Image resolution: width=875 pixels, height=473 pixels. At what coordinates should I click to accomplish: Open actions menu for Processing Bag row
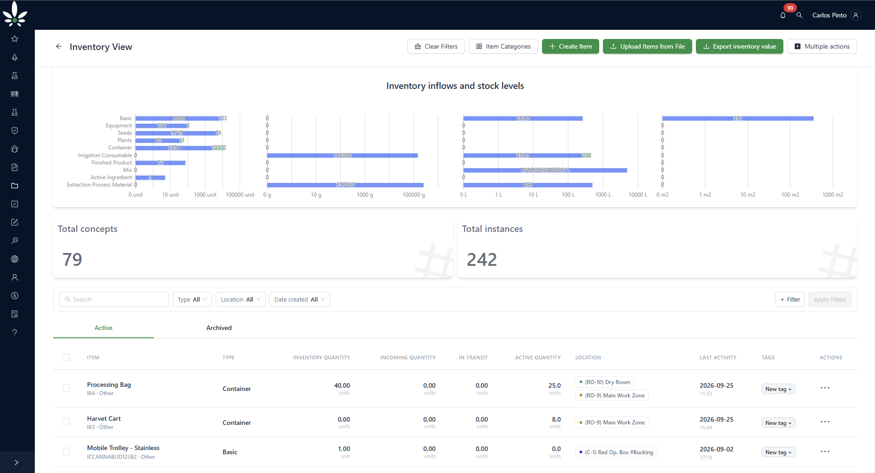[825, 388]
